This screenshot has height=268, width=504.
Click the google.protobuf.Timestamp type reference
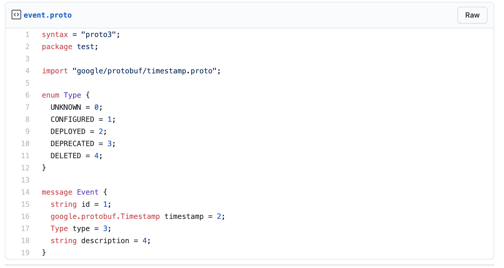point(105,216)
